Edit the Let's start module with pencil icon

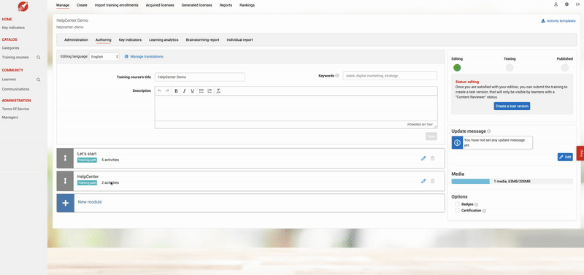click(x=423, y=158)
